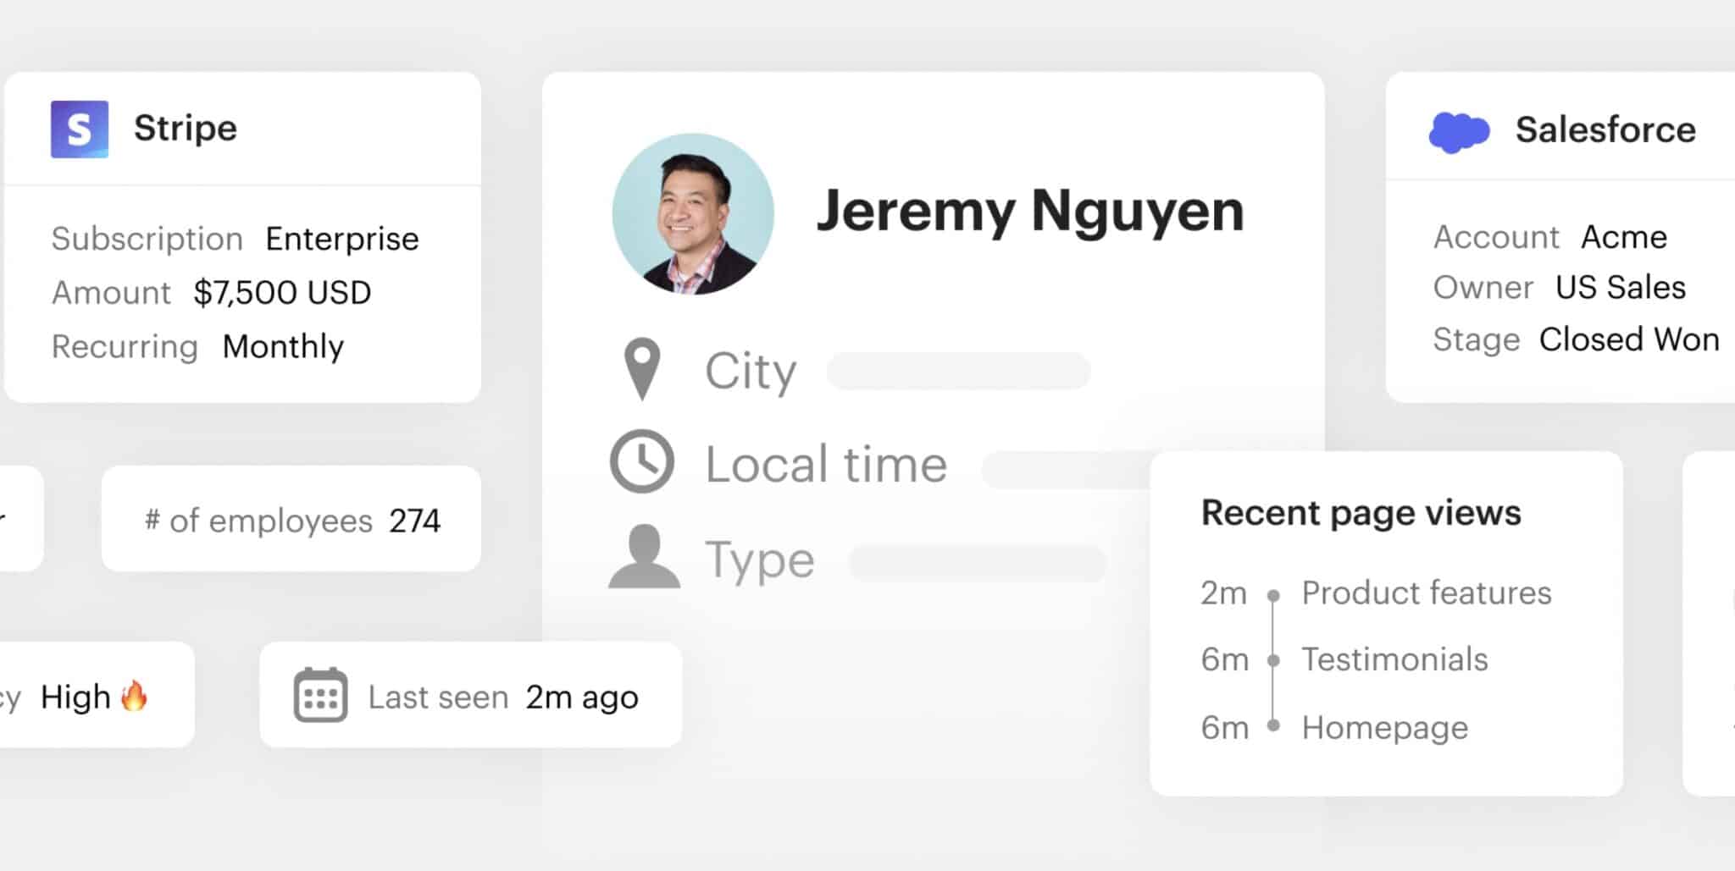
Task: Click the # of employees label
Action: (x=258, y=521)
